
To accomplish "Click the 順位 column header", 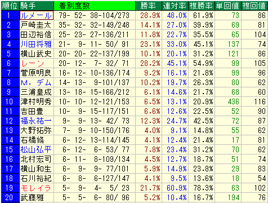I will pyautogui.click(x=10, y=6).
